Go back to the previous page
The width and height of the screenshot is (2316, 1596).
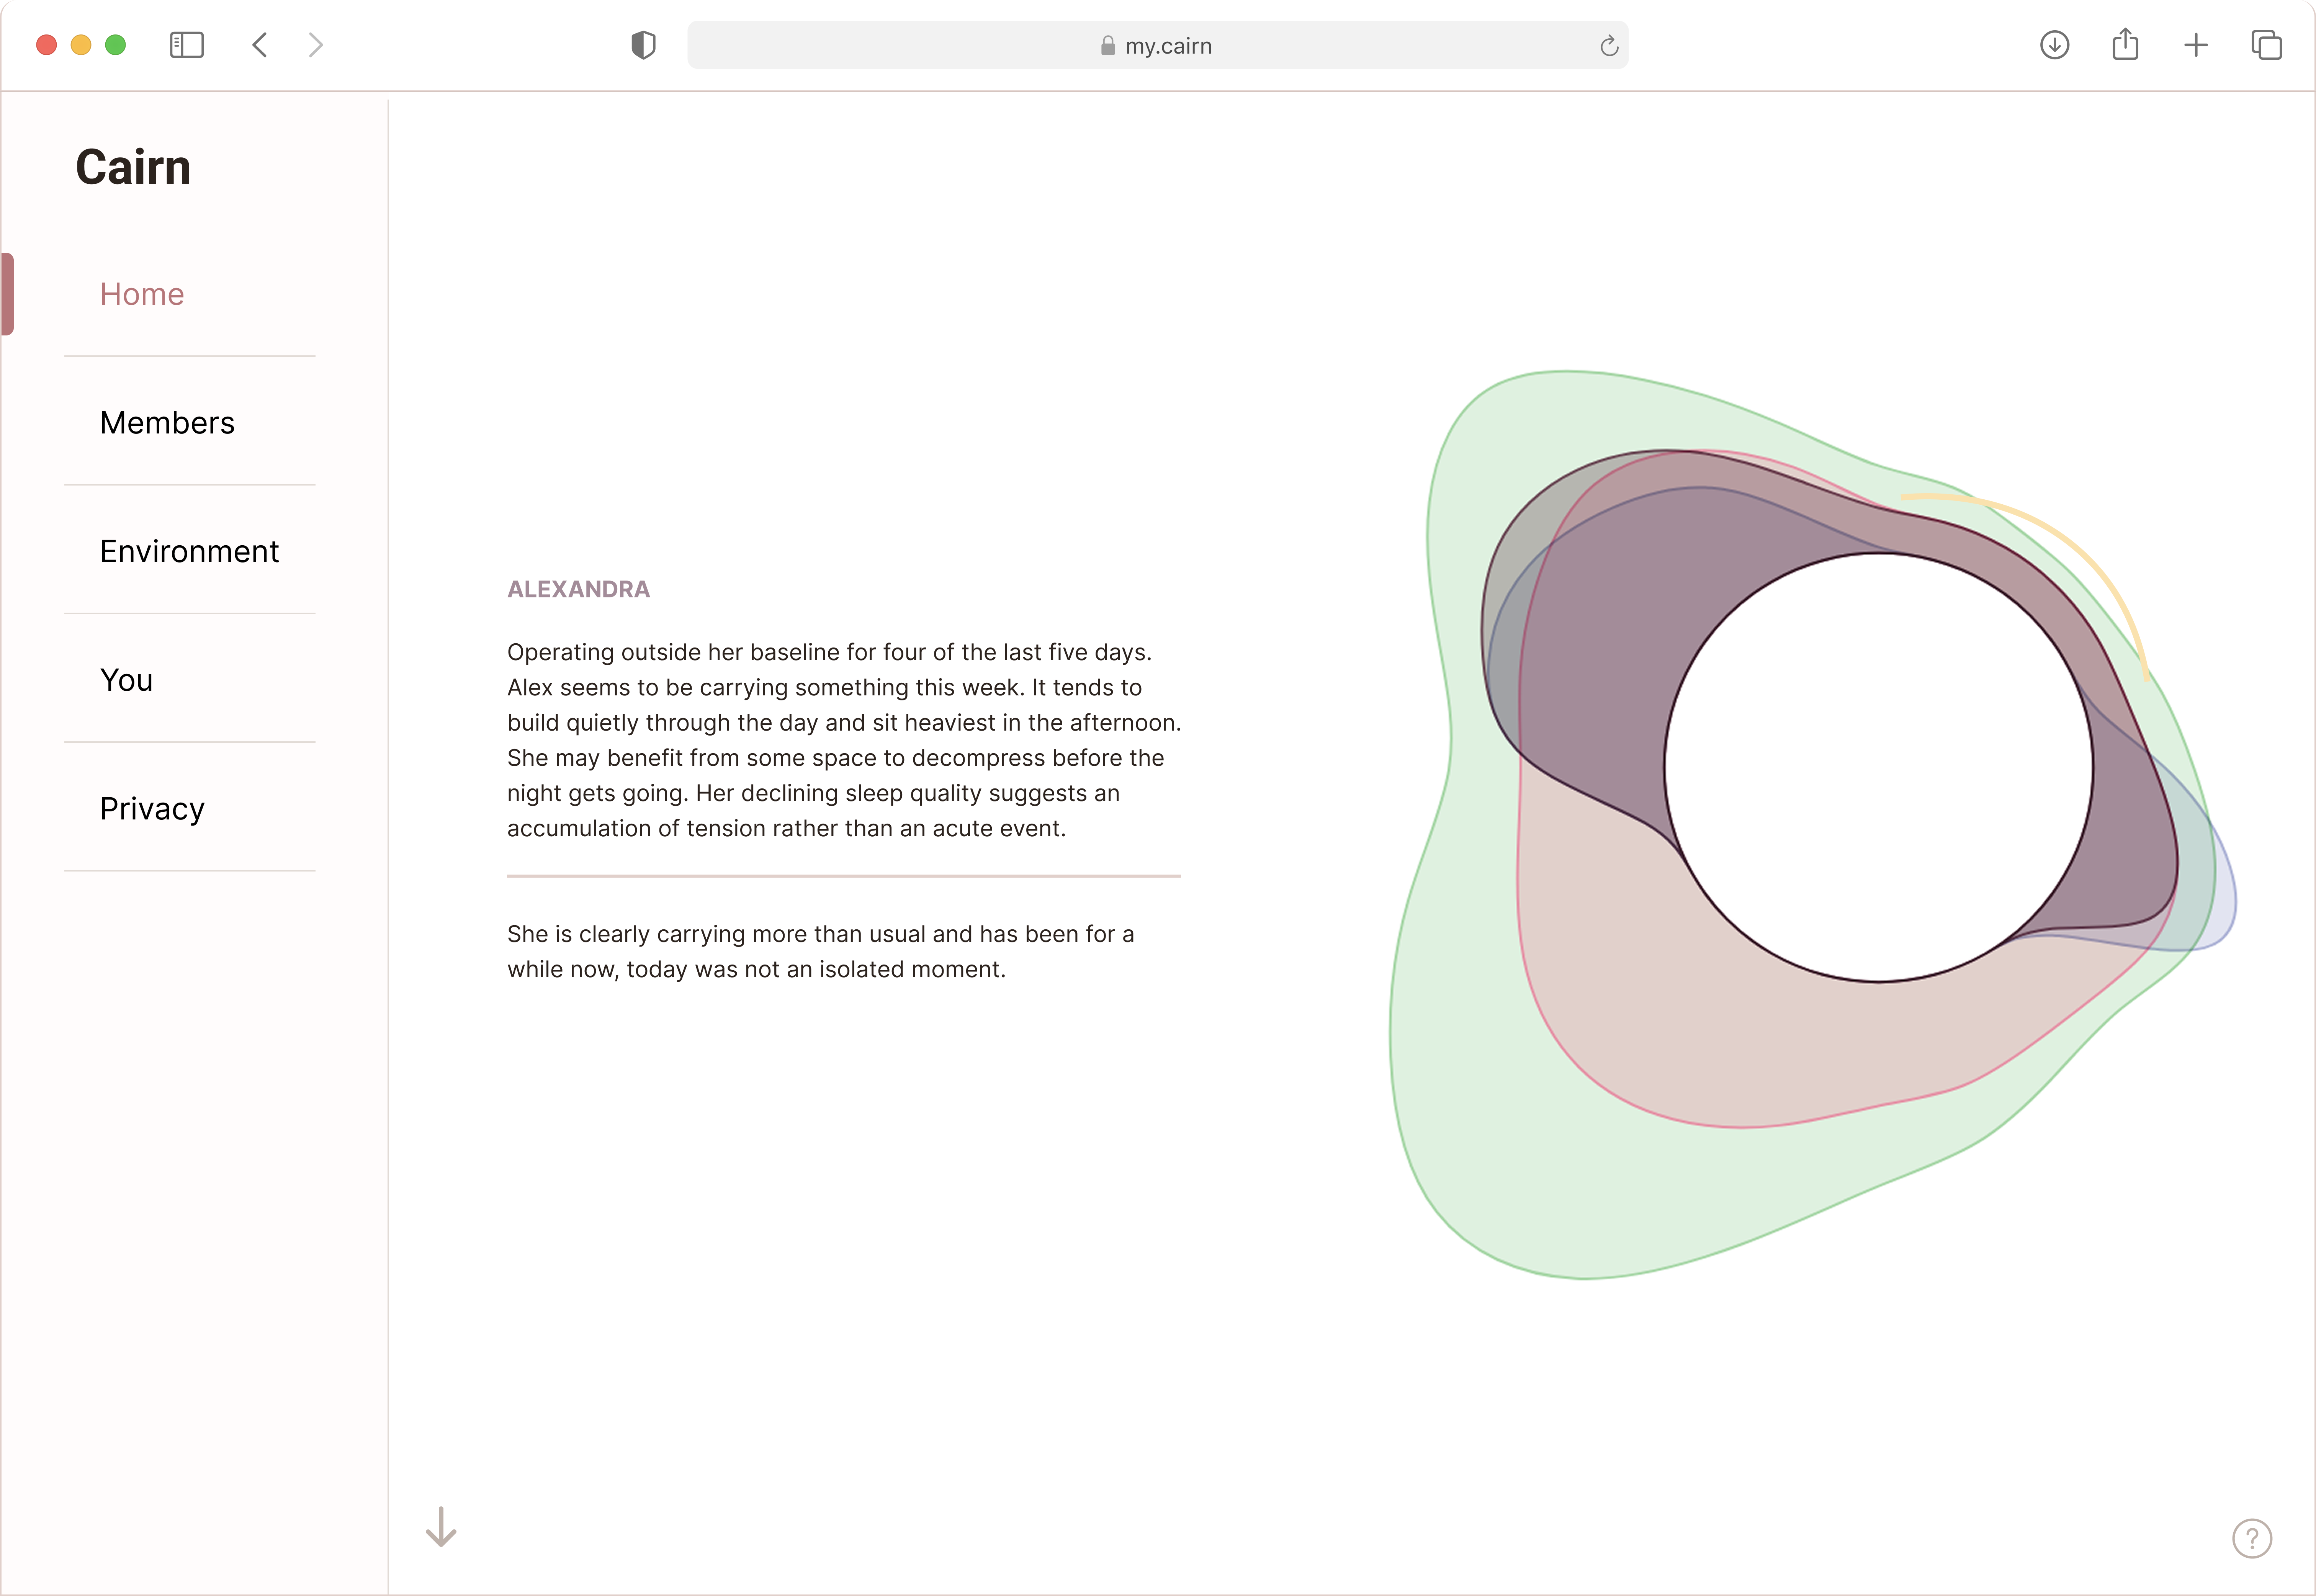pos(260,45)
